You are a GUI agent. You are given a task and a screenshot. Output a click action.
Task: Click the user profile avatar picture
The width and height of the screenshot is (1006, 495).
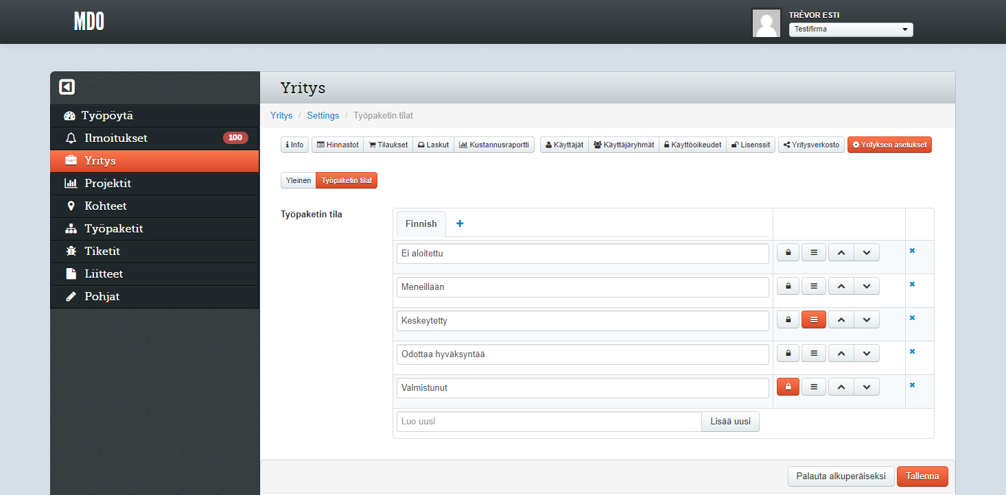pos(767,23)
